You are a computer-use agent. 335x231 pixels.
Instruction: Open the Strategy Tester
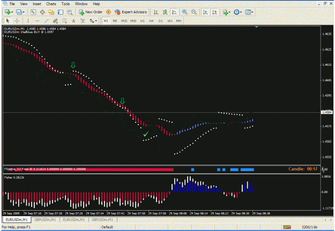click(70, 12)
